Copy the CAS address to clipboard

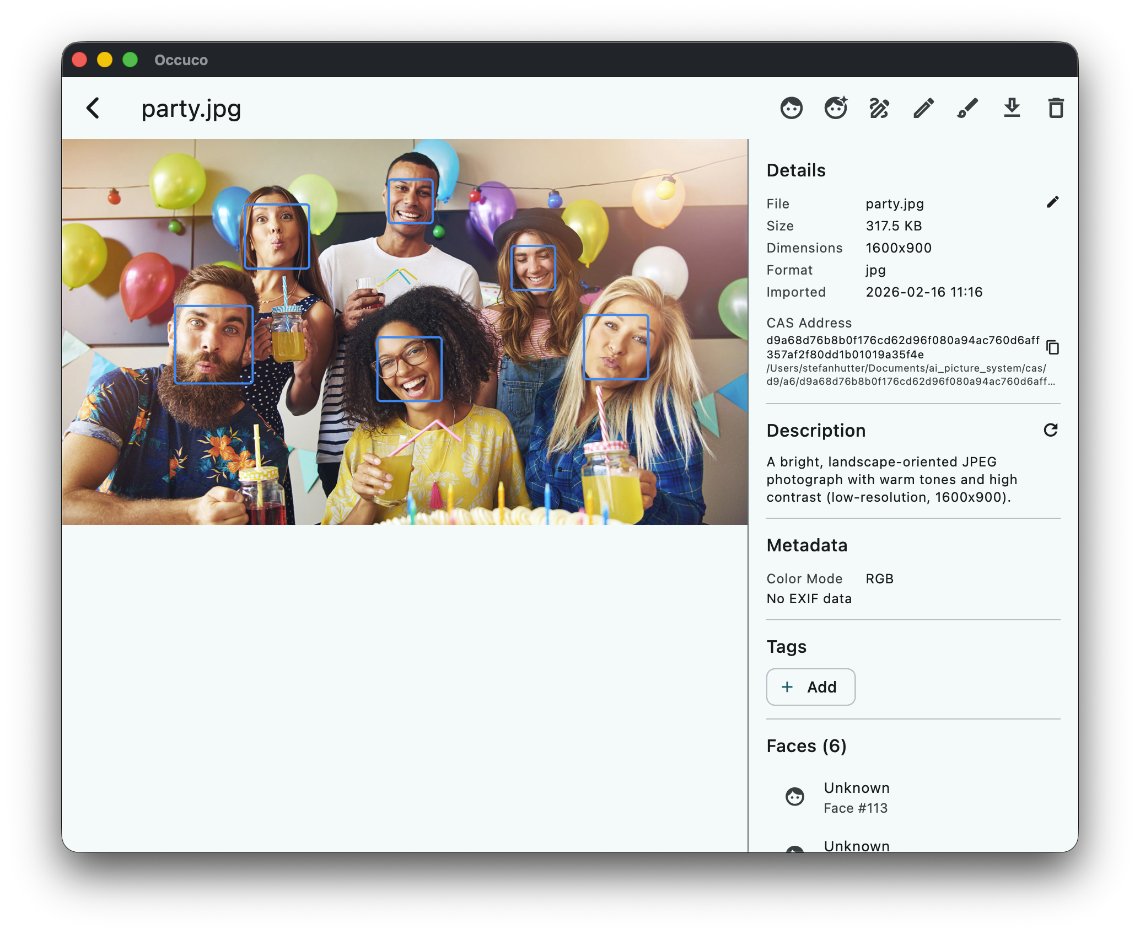coord(1052,347)
